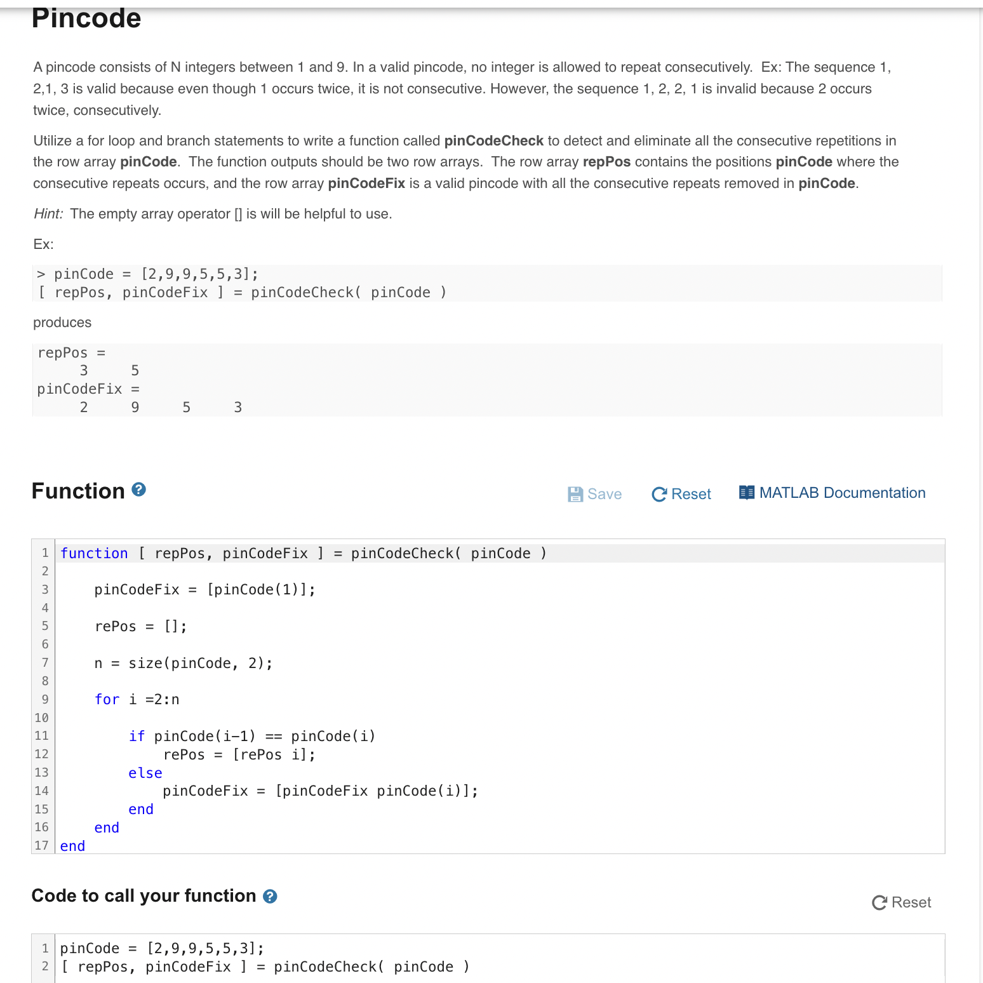Click the else keyword on line 13

(145, 773)
